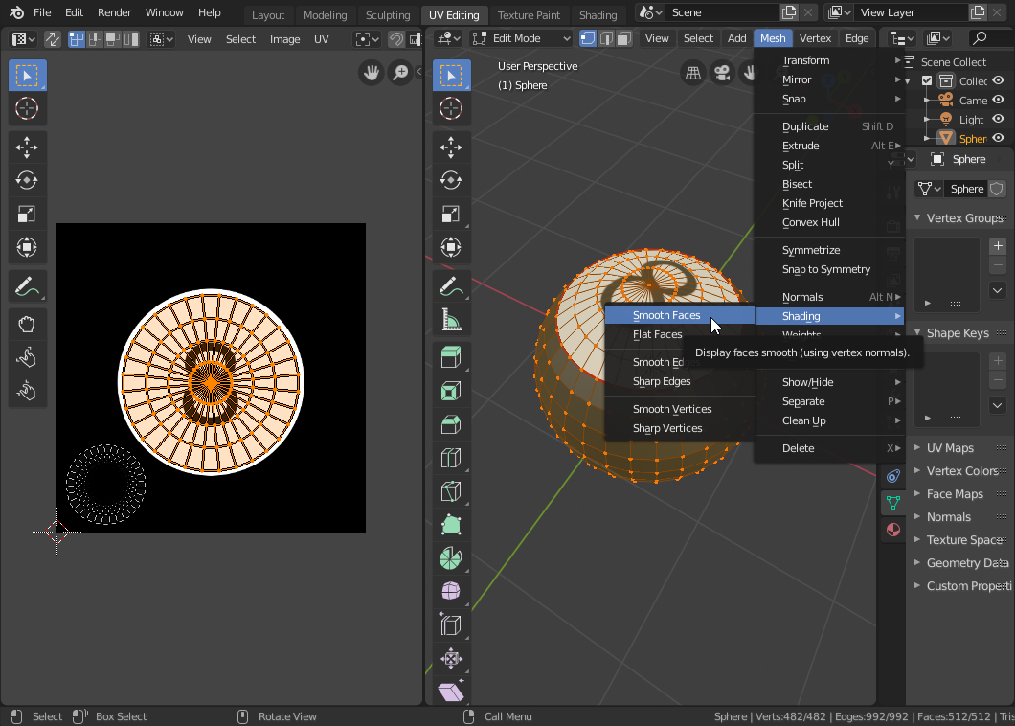1015x726 pixels.
Task: Click Knife Project in the Mesh menu
Action: [x=829, y=203]
